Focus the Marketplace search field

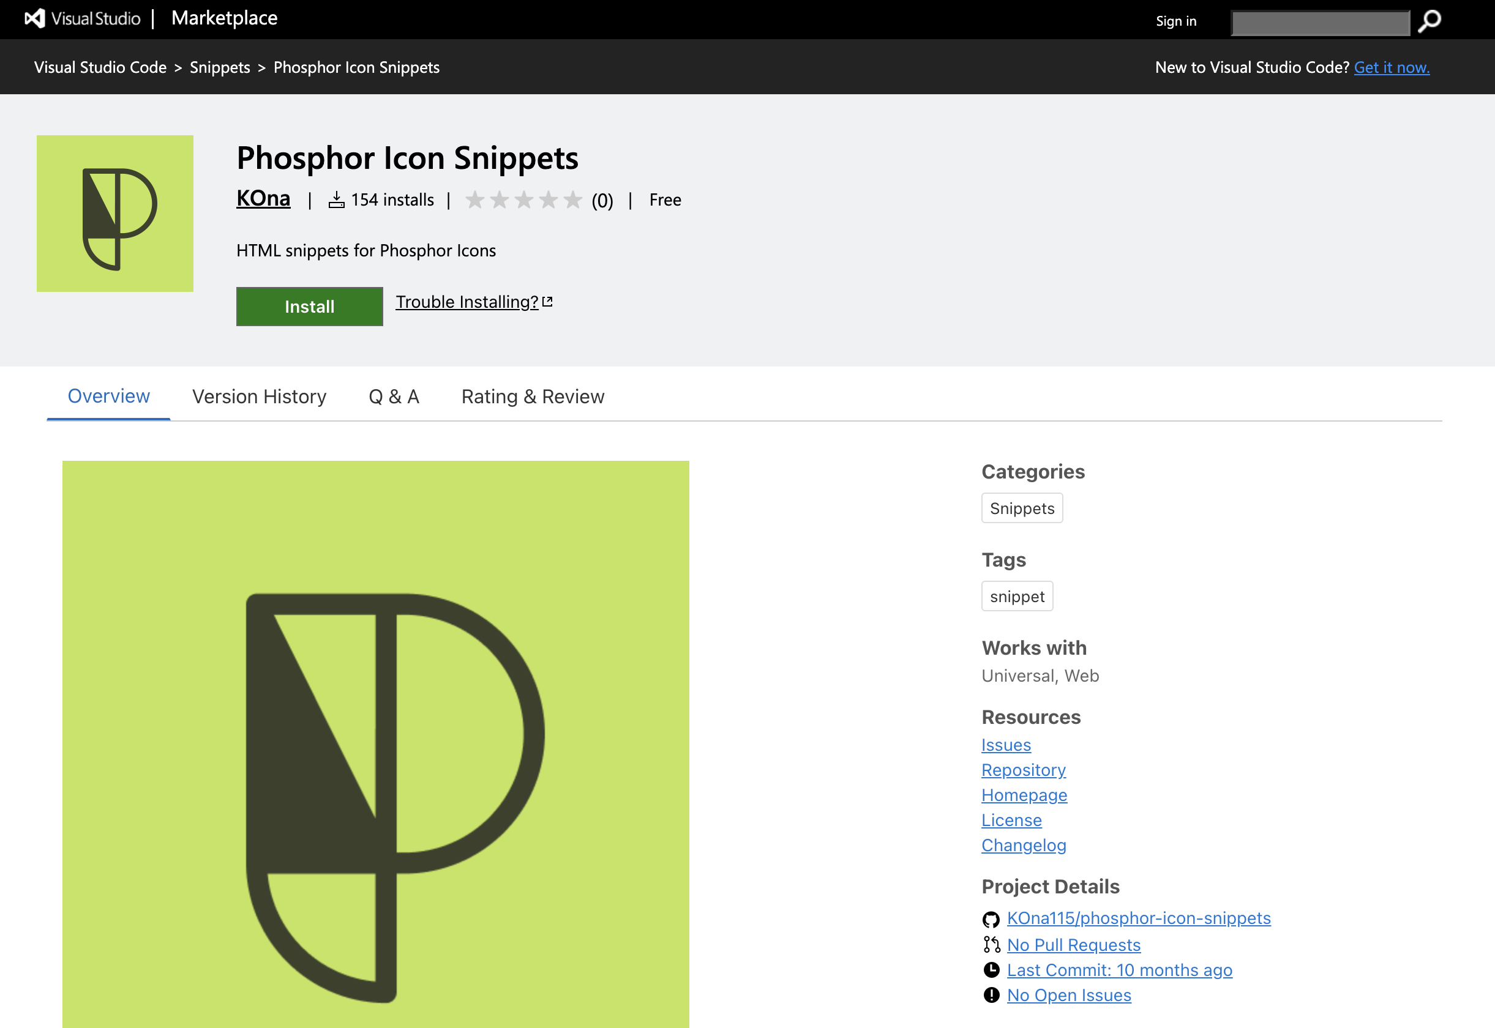(x=1320, y=23)
